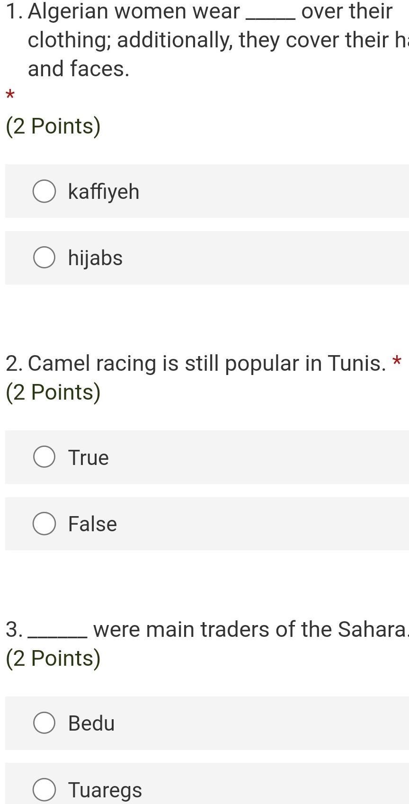The image size is (409, 804).
Task: Click the 'hijabs' answer label text
Action: tap(95, 258)
